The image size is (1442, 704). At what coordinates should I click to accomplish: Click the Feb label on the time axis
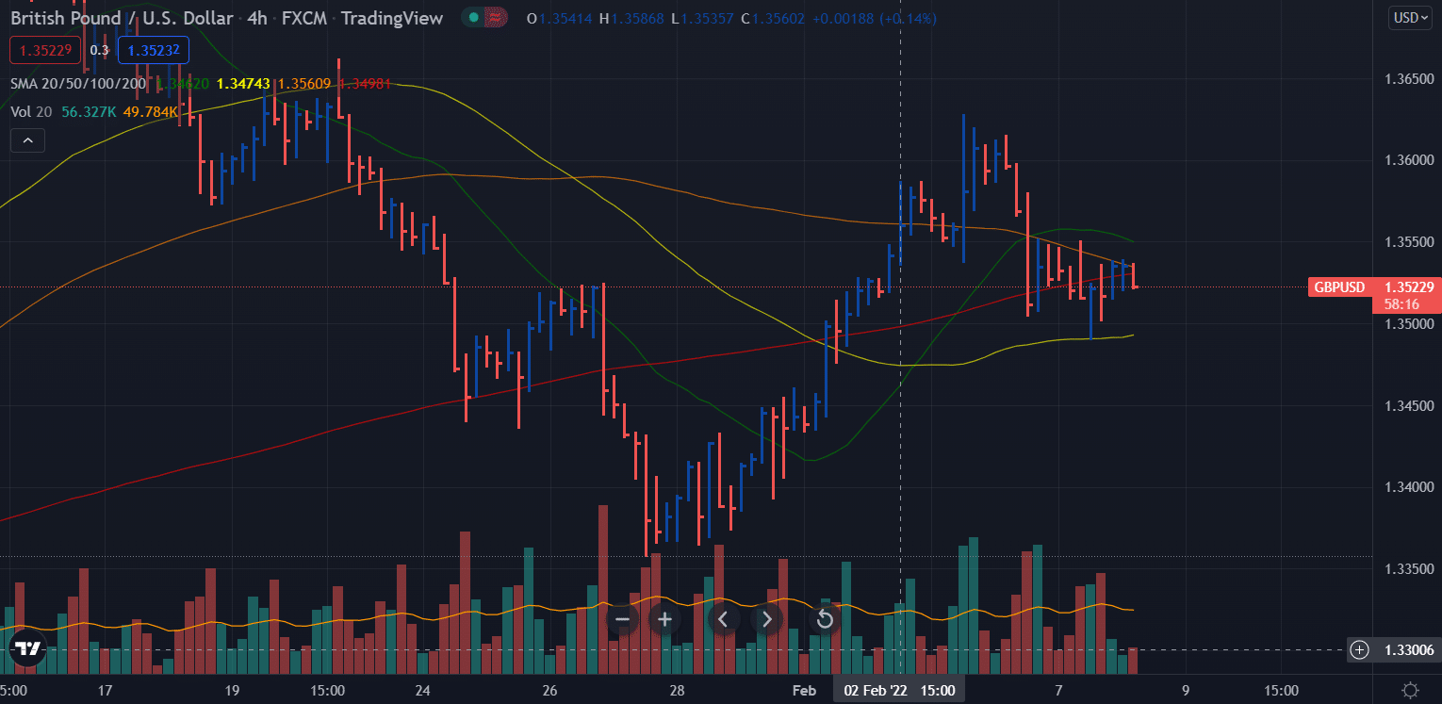coord(804,691)
